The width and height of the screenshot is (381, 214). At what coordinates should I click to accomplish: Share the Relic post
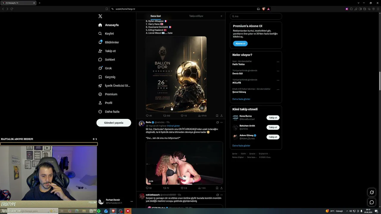221,188
